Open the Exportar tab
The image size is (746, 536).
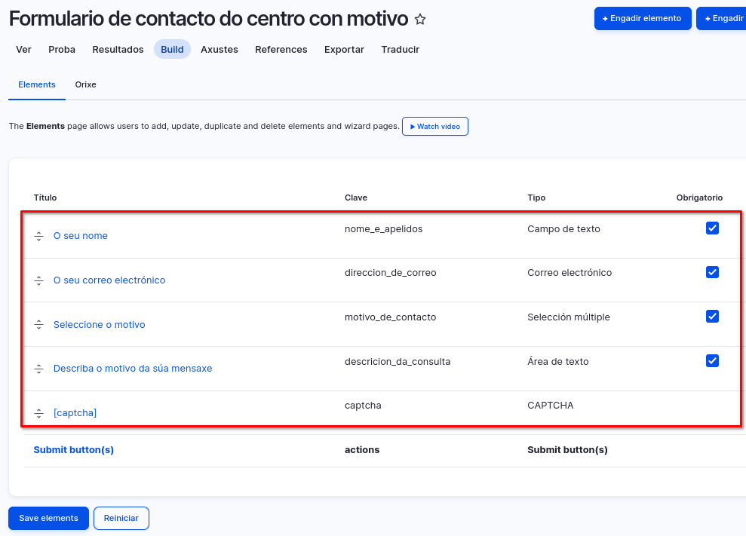pos(344,50)
